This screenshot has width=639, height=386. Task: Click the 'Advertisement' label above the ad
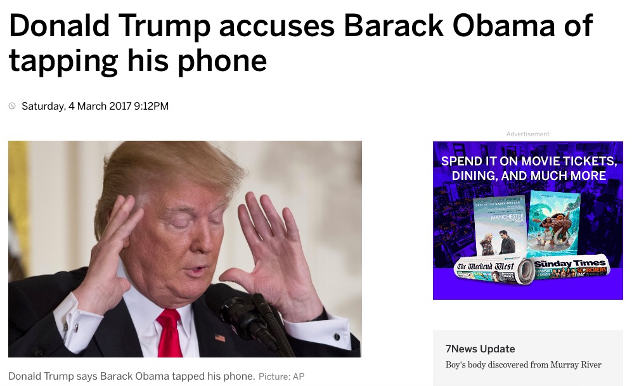click(527, 134)
